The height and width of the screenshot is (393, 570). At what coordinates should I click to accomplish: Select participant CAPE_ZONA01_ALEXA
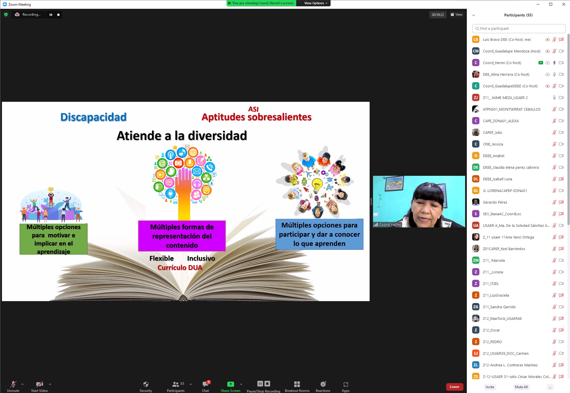click(518, 121)
